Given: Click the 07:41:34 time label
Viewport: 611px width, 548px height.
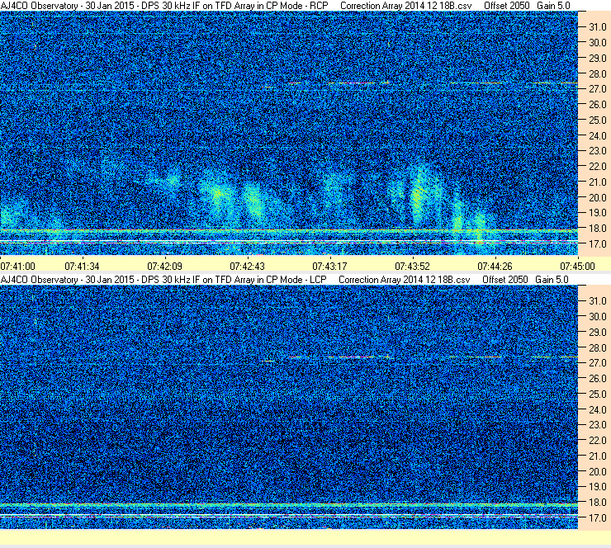Looking at the screenshot, I should pos(82,267).
